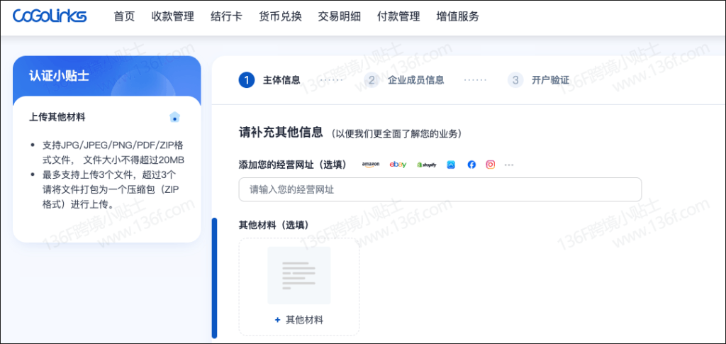Click the step 1 circle for 主体信息

(247, 80)
